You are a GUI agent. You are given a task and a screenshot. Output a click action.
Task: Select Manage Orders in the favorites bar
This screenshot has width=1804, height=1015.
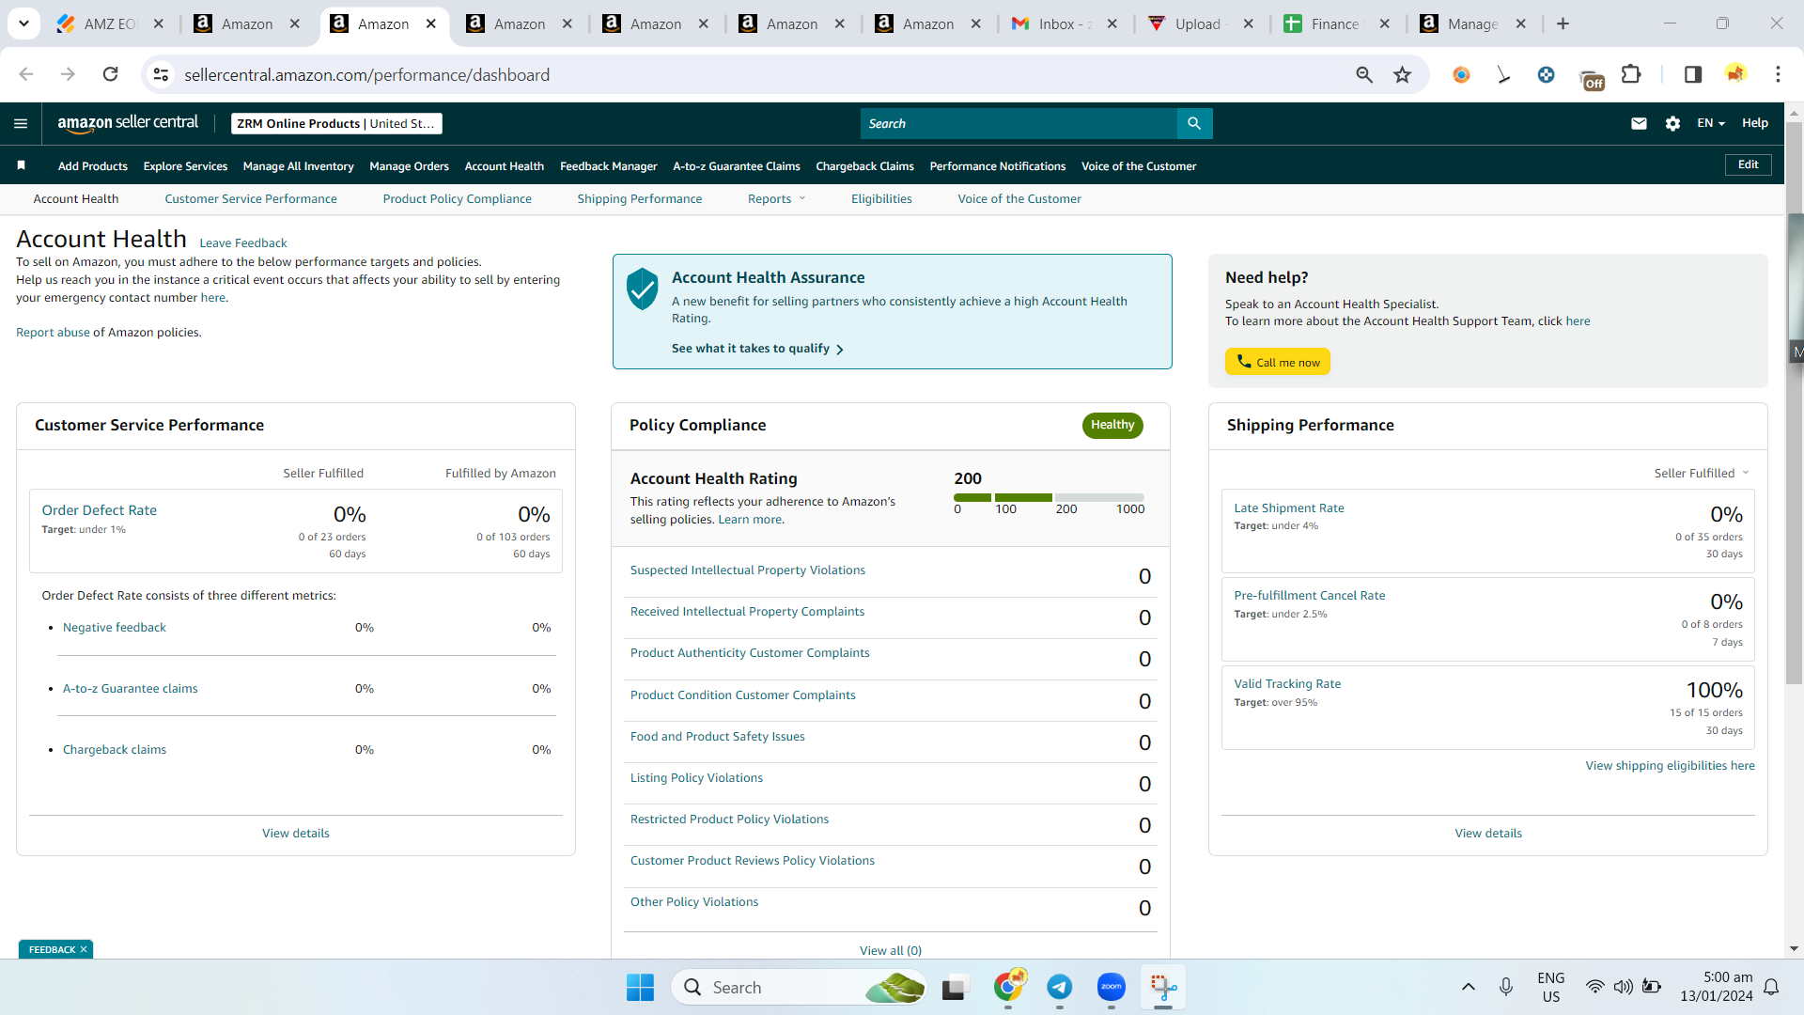coord(410,166)
